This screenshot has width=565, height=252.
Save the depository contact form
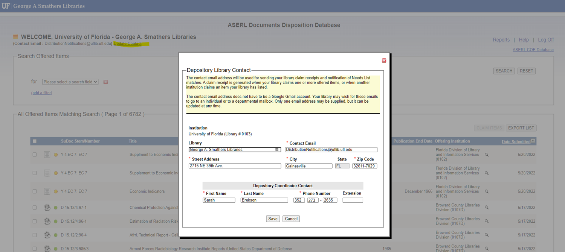point(273,219)
